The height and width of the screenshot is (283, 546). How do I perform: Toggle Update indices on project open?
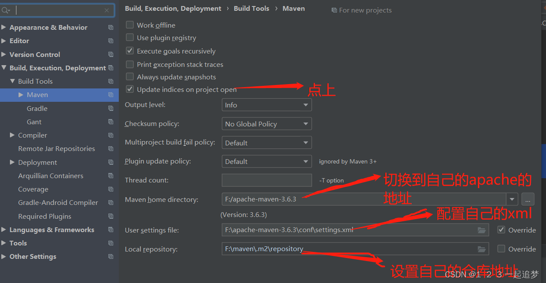pos(130,89)
